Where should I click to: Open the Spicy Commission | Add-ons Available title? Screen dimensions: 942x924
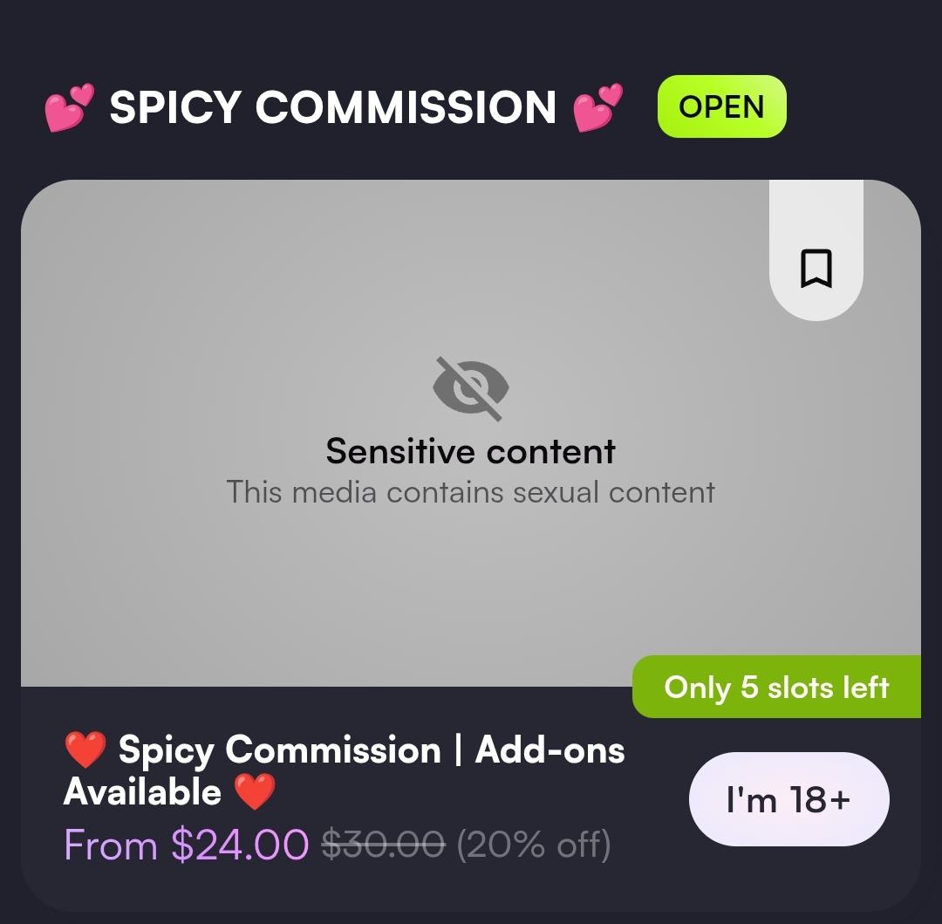pos(345,770)
